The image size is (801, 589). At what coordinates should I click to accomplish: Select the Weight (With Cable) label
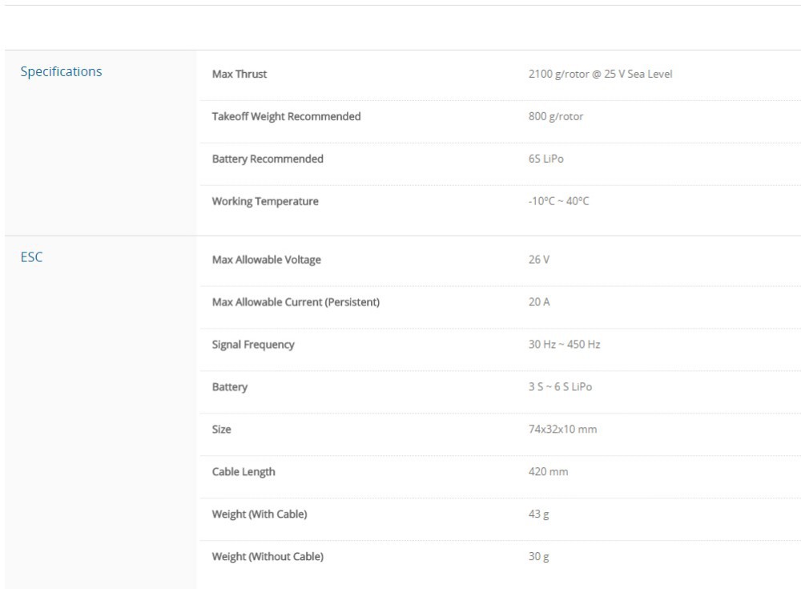tap(259, 515)
